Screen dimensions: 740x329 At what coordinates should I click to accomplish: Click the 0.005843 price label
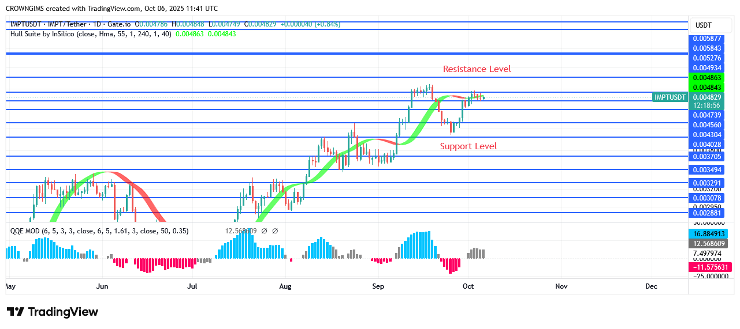pyautogui.click(x=707, y=48)
